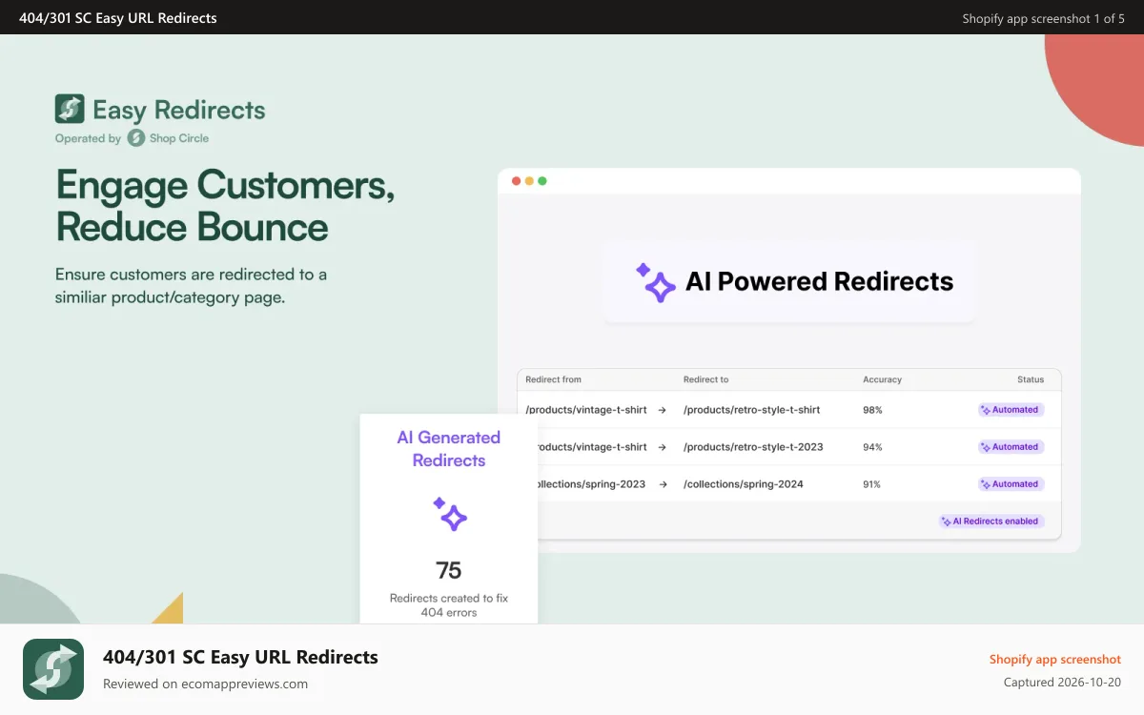1144x715 pixels.
Task: Click the bottom 404/301 SC Easy URL Redirects heading
Action: 240,657
